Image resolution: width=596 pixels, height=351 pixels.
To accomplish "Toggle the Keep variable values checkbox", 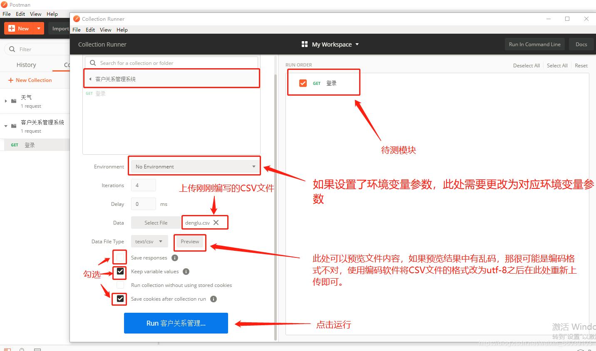I will (120, 271).
